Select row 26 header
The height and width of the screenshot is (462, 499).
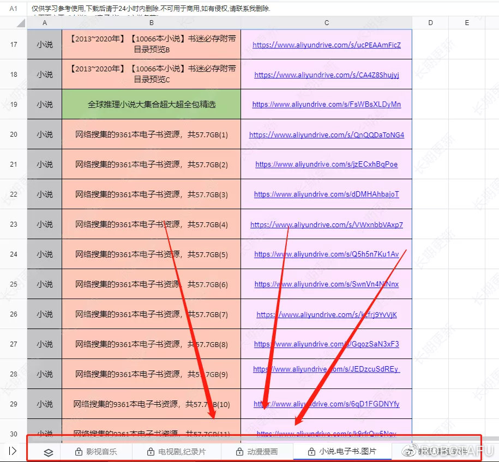(14, 314)
